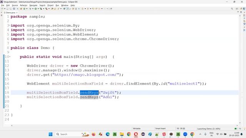Open File Explorer from taskbar
Viewport: 246px width, 138px height.
click(x=122, y=134)
